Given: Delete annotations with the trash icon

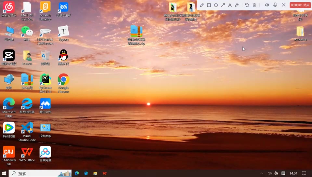Looking at the screenshot, I should point(254,5).
